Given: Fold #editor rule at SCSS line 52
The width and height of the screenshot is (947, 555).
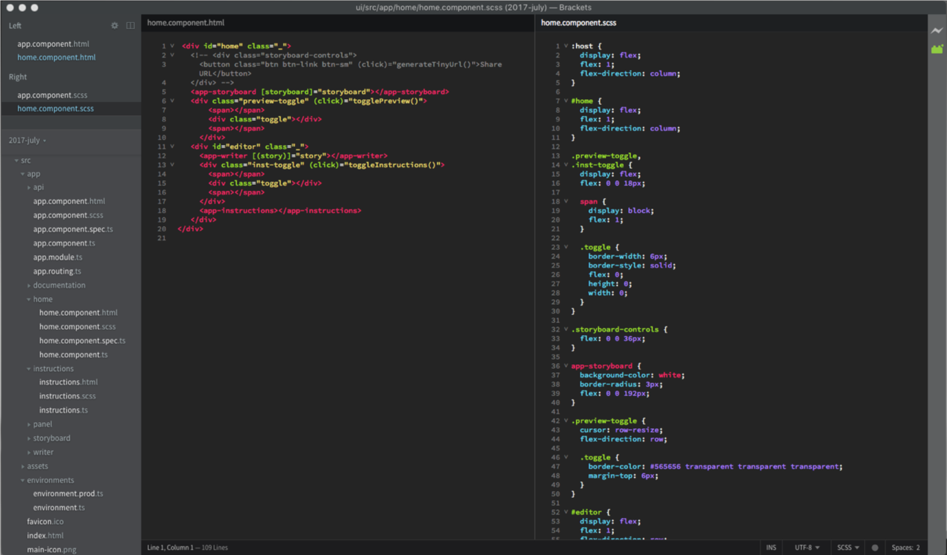Looking at the screenshot, I should point(566,512).
